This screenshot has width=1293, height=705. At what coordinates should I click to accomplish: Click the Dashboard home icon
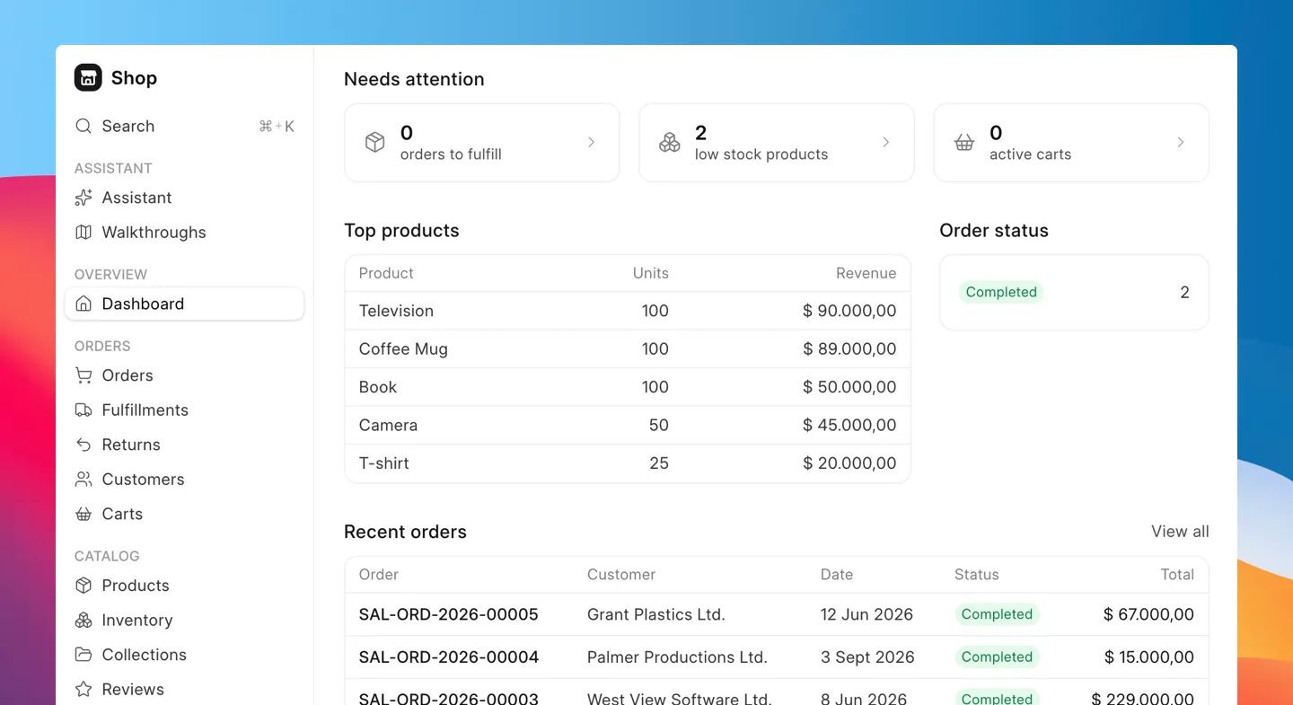click(x=84, y=304)
